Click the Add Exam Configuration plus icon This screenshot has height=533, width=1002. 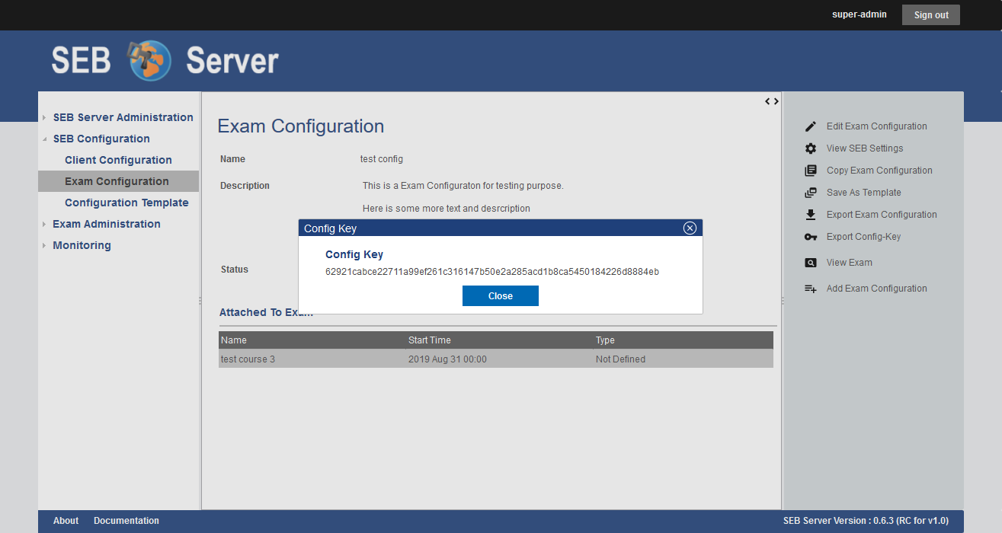point(811,289)
